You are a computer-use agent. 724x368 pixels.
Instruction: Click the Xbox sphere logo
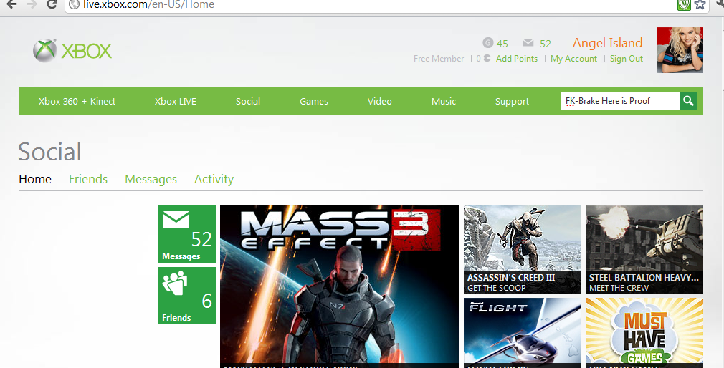(44, 50)
